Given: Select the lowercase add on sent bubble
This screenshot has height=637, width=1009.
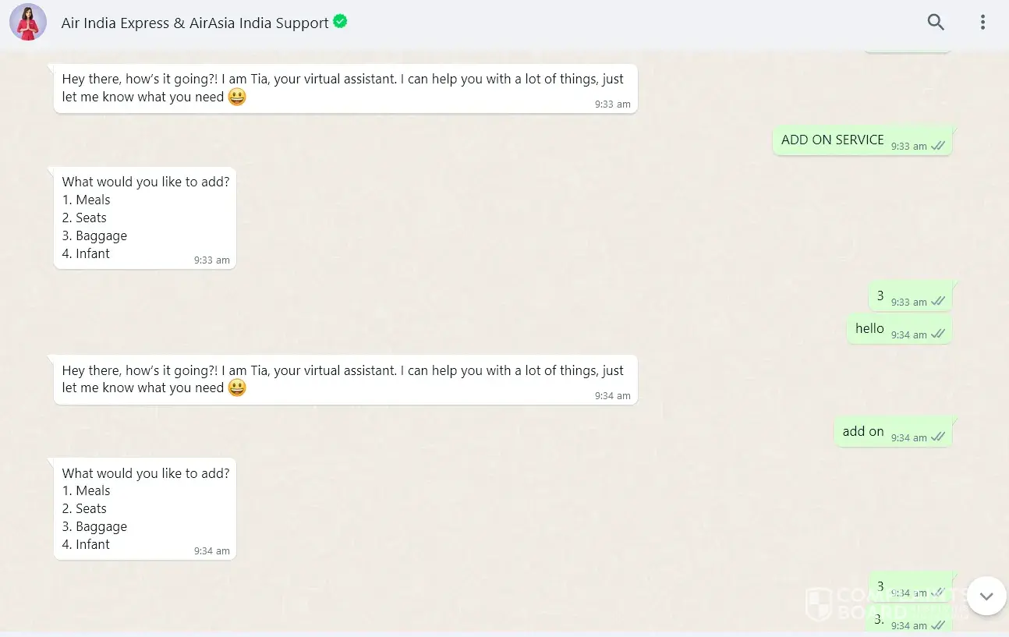Looking at the screenshot, I should (x=893, y=432).
